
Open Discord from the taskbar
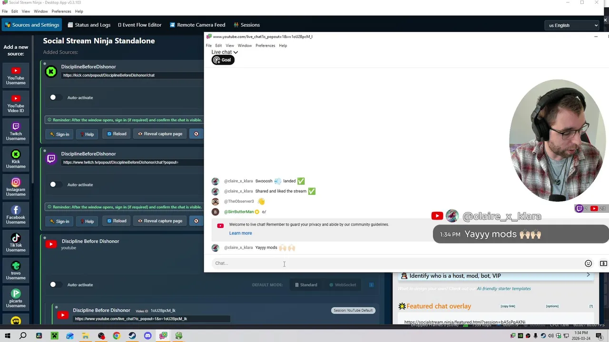[x=147, y=336]
